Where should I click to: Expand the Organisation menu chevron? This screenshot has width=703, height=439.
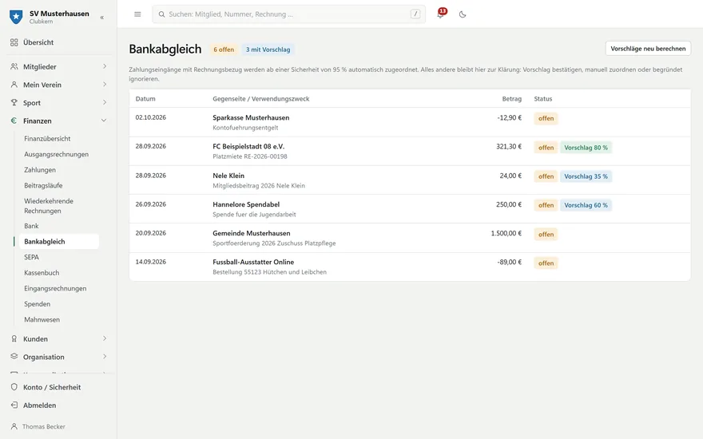(x=105, y=357)
